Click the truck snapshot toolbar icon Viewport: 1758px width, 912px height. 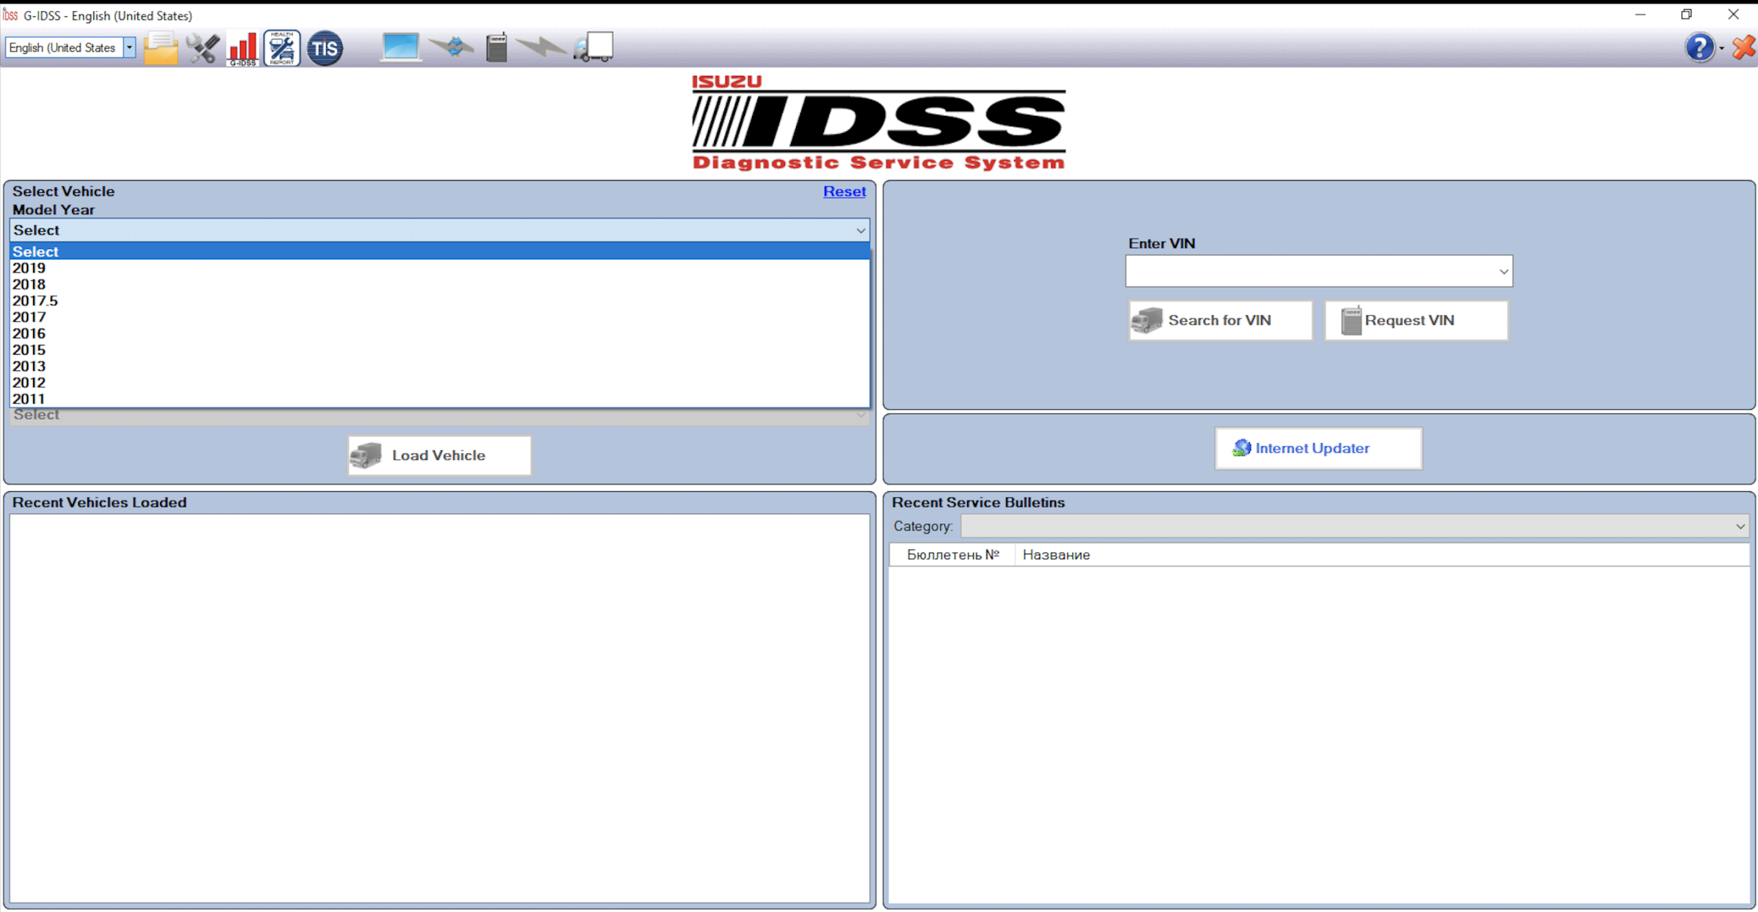pyautogui.click(x=541, y=47)
